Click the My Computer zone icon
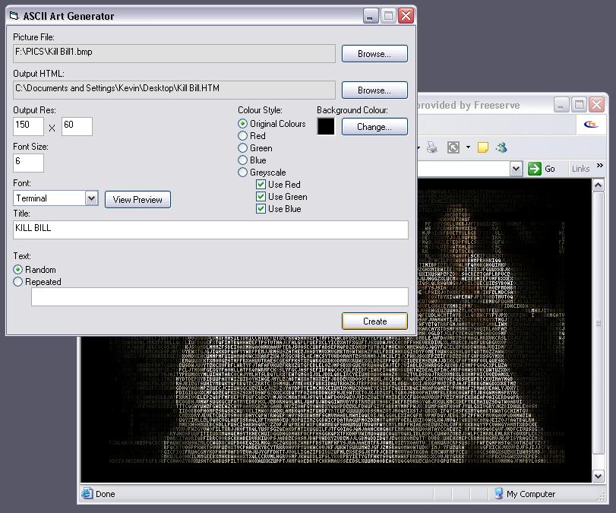 (498, 494)
